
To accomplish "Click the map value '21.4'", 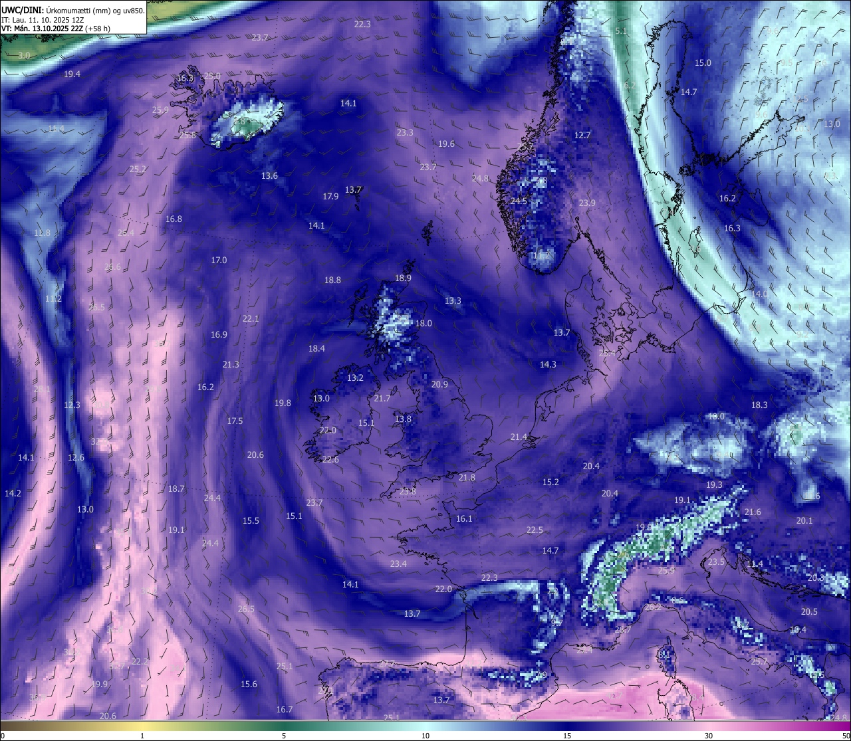I will pos(519,437).
